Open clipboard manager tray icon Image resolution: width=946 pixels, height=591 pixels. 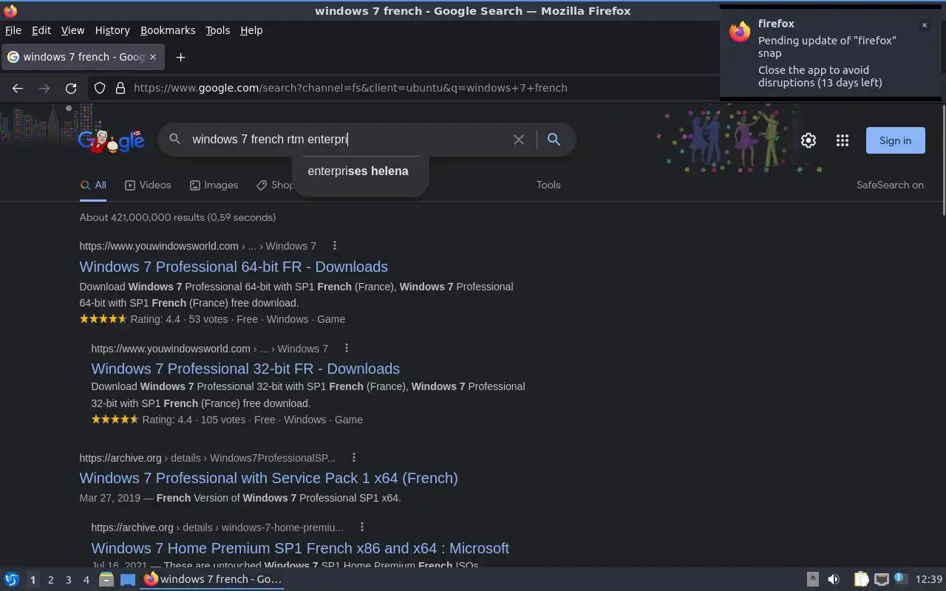coord(861,579)
